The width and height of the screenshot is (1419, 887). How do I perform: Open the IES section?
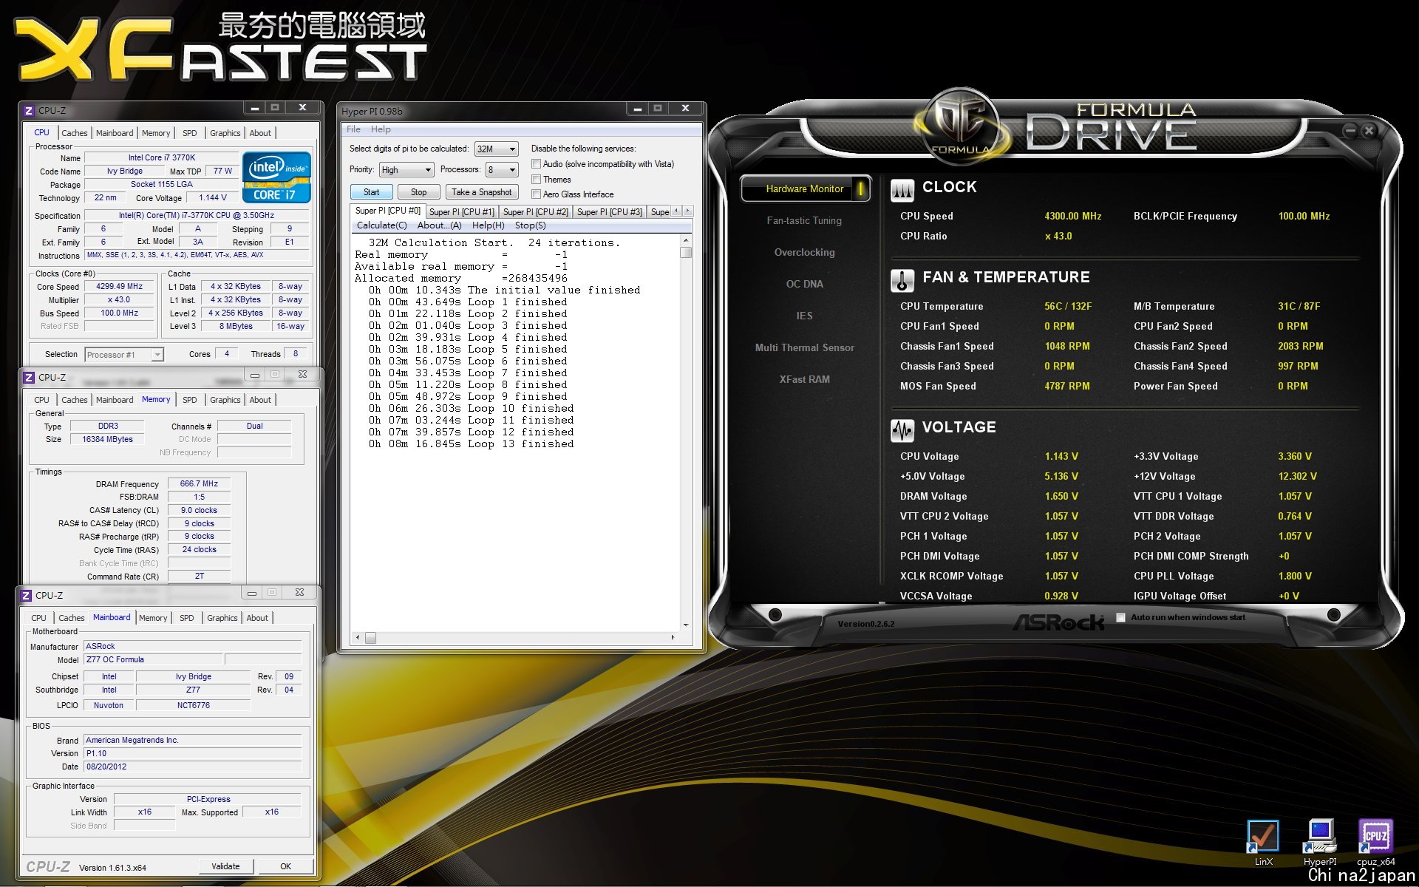804,316
